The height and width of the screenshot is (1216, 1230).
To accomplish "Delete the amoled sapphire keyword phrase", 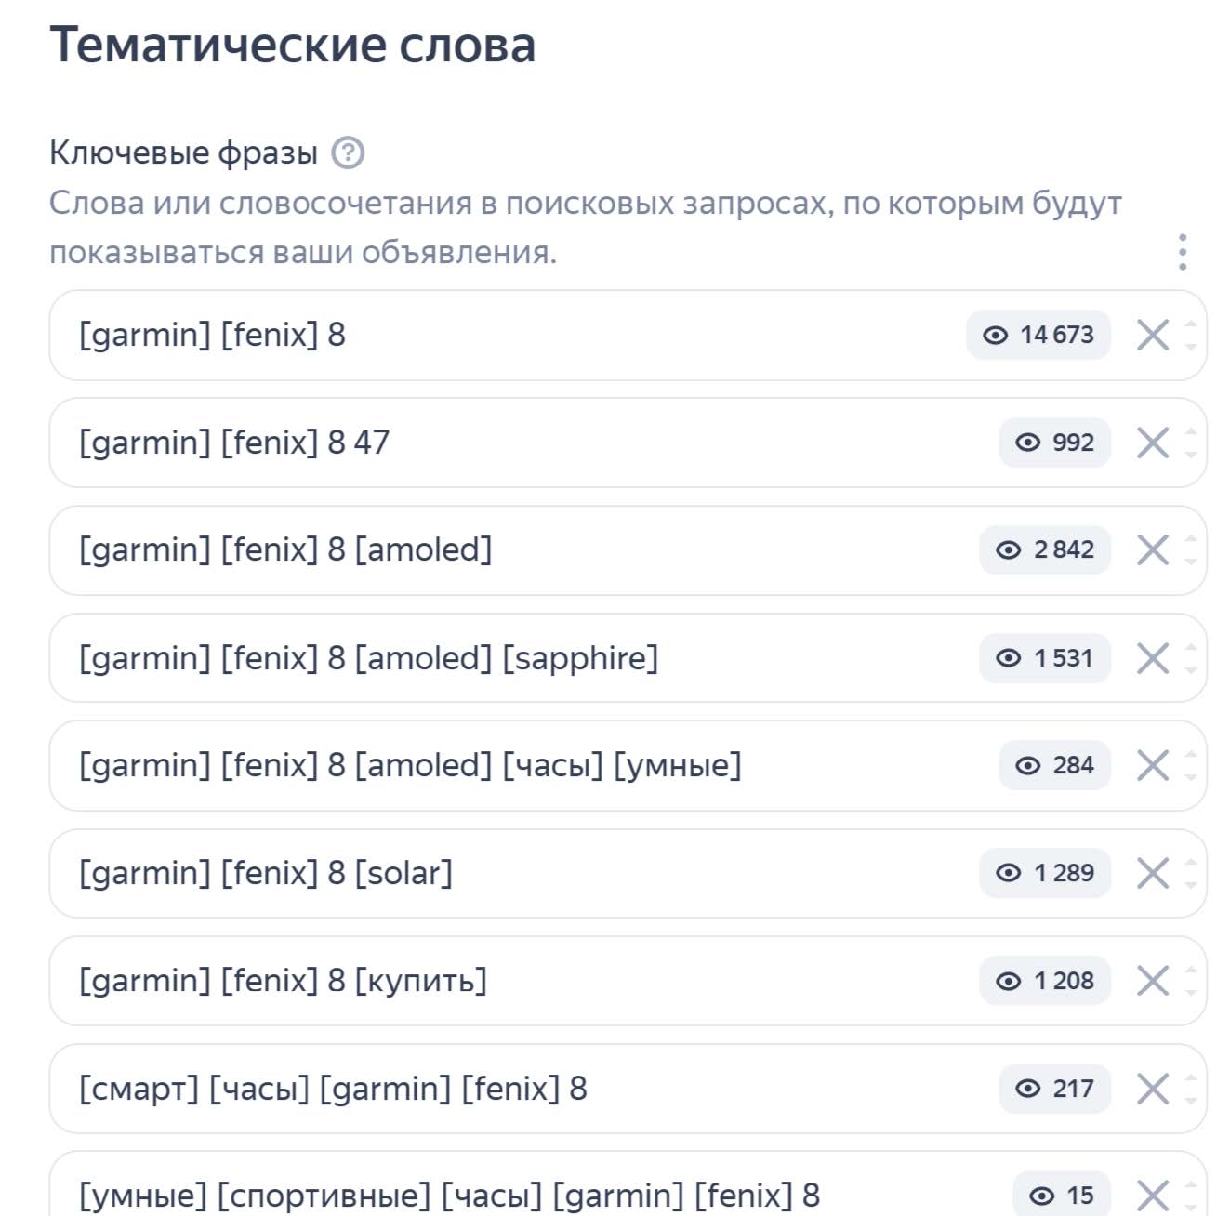I will point(1153,658).
